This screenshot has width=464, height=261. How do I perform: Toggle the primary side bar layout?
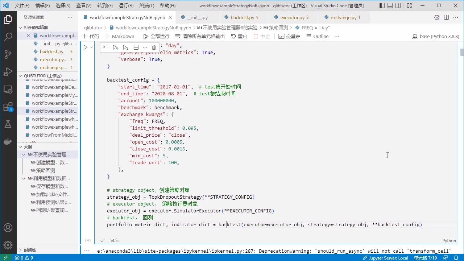click(382, 6)
